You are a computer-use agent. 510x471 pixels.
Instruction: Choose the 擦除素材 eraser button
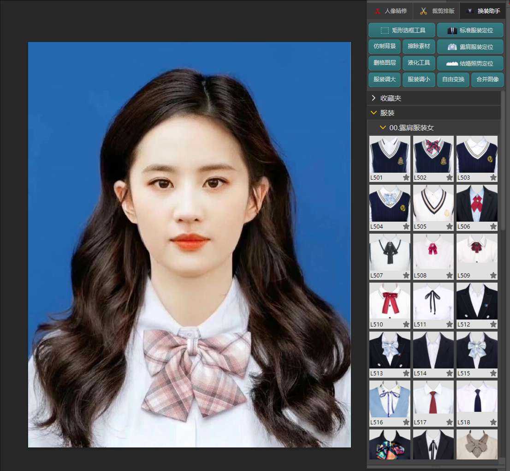419,46
